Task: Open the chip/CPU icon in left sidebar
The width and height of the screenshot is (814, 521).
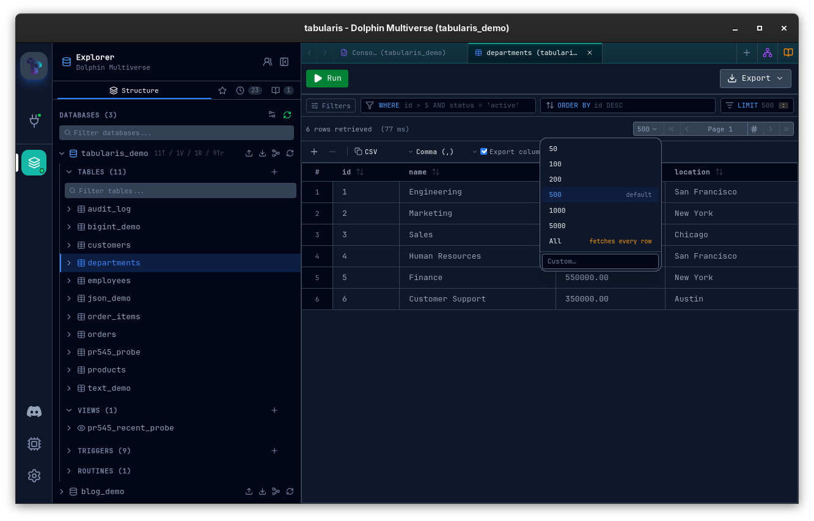Action: [34, 444]
